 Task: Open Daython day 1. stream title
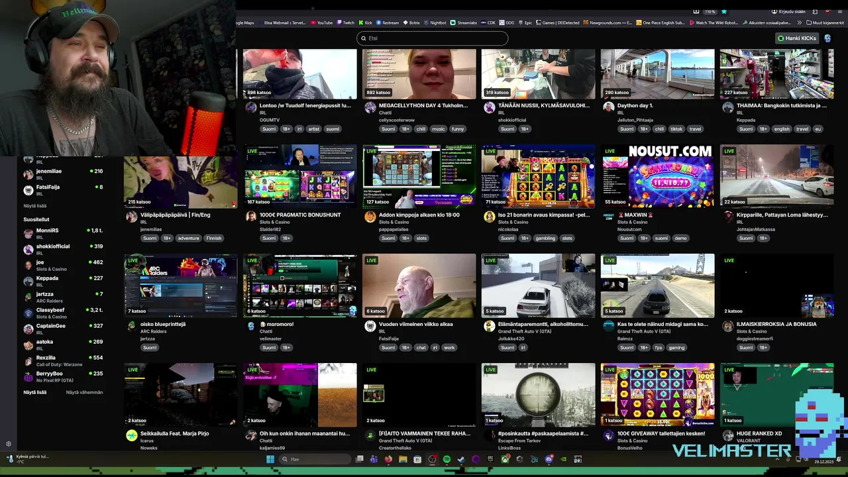coord(635,105)
